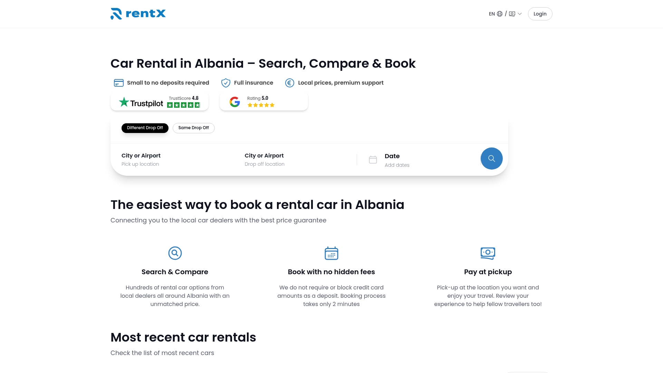Click the deposits card icon
This screenshot has height=373, width=663.
coord(118,83)
